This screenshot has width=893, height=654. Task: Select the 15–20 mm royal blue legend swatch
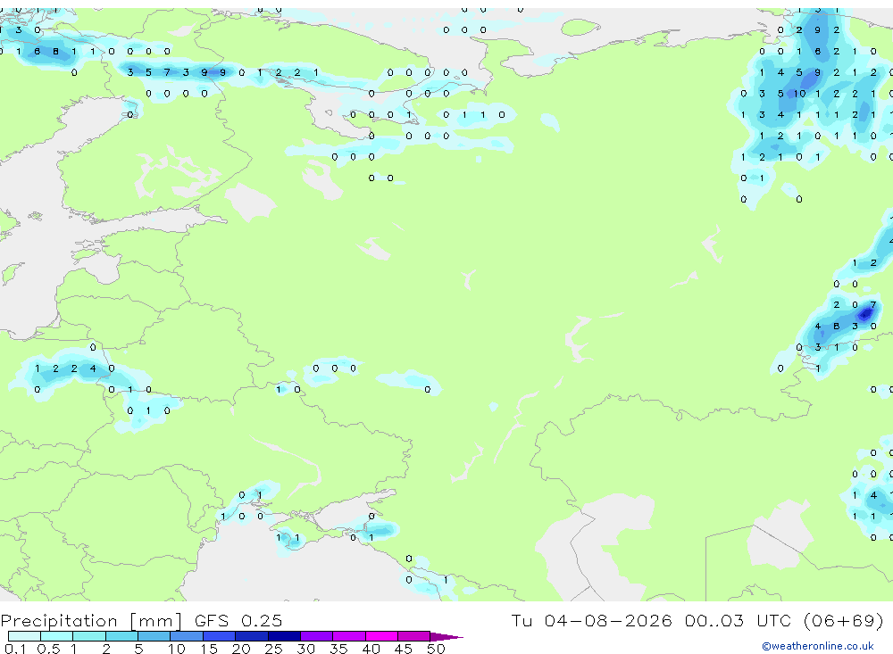tap(220, 636)
